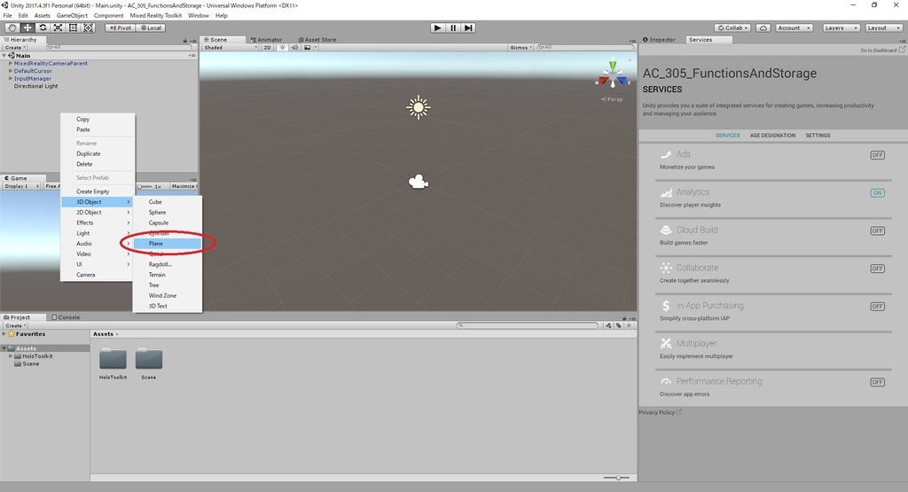Toggle Cloud Build service switch
This screenshot has height=492, width=908.
[877, 230]
